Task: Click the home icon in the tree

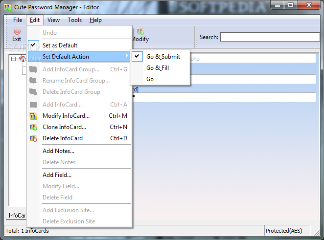Action: click(x=22, y=59)
